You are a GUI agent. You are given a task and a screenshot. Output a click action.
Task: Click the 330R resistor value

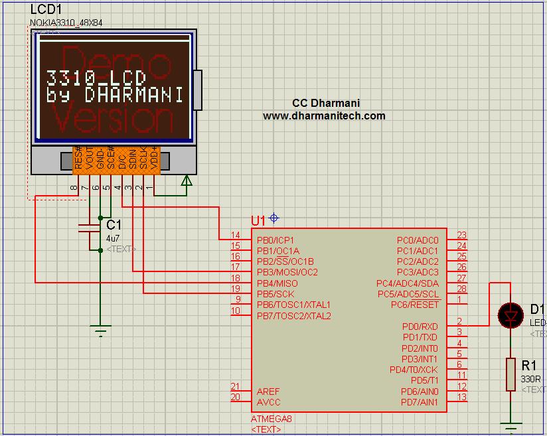pos(530,379)
